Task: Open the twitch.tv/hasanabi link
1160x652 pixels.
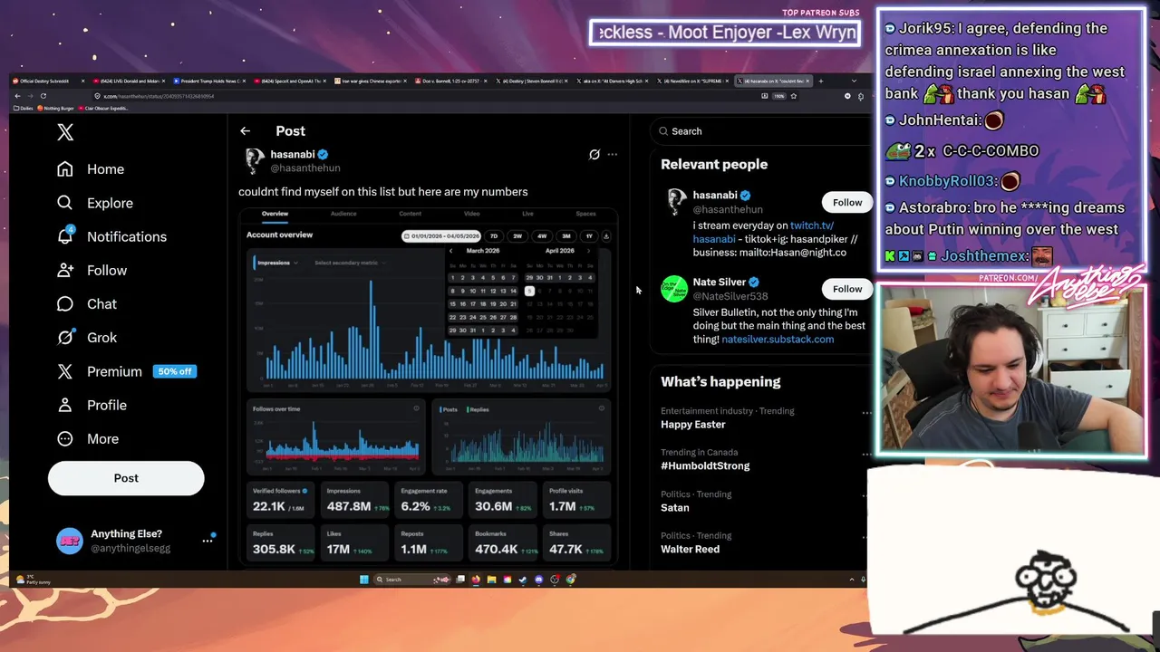Action: 812,225
